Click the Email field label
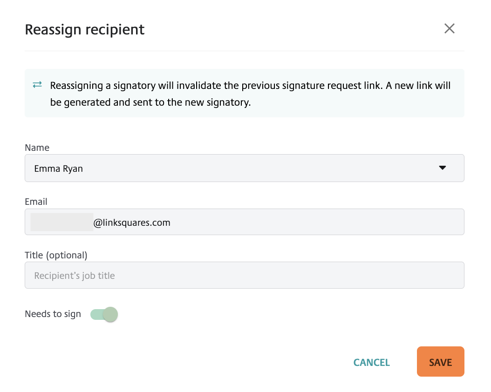This screenshot has height=392, width=491. coord(36,202)
